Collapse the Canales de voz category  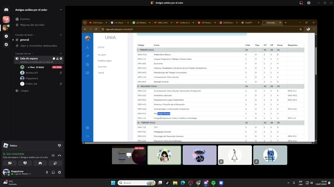pos(24,54)
